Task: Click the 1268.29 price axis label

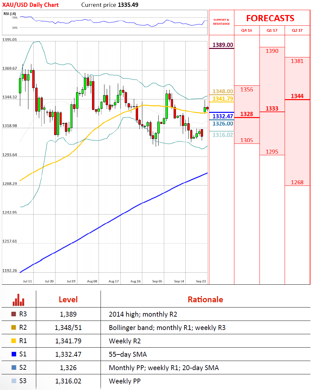Action: click(9, 183)
